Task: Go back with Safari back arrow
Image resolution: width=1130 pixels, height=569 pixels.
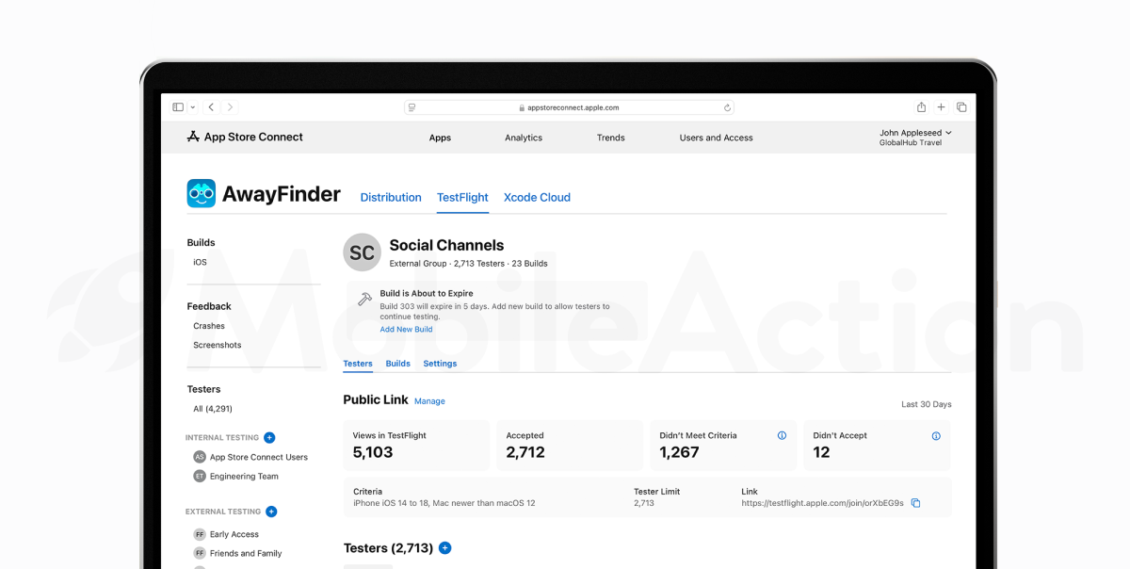Action: tap(211, 107)
